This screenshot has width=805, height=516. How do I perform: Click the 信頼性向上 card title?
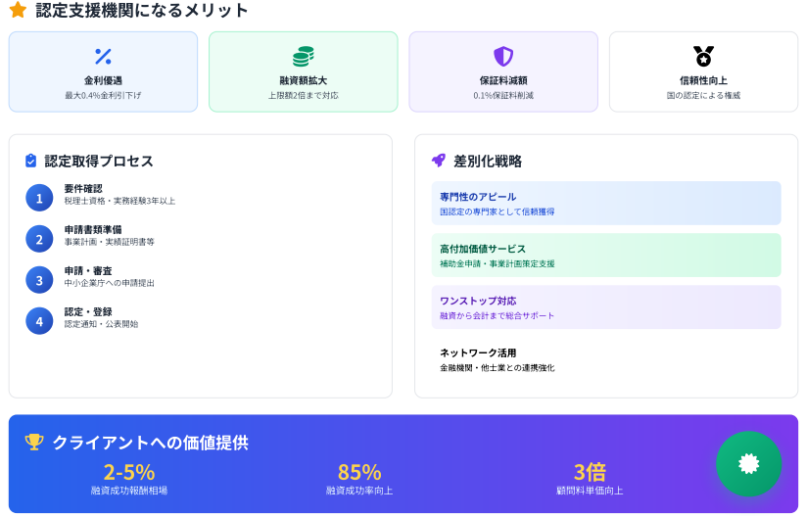(x=703, y=80)
